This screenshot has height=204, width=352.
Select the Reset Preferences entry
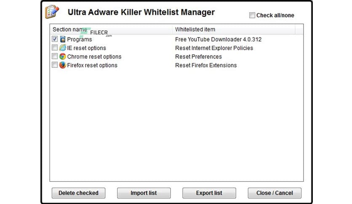[198, 56]
